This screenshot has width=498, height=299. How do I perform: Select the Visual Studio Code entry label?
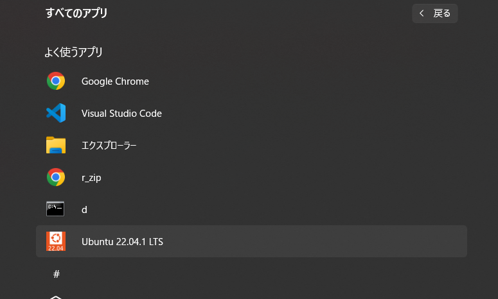[x=121, y=114]
